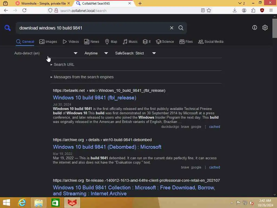Open Windows 10 Build 9841 Collection link

134,190
